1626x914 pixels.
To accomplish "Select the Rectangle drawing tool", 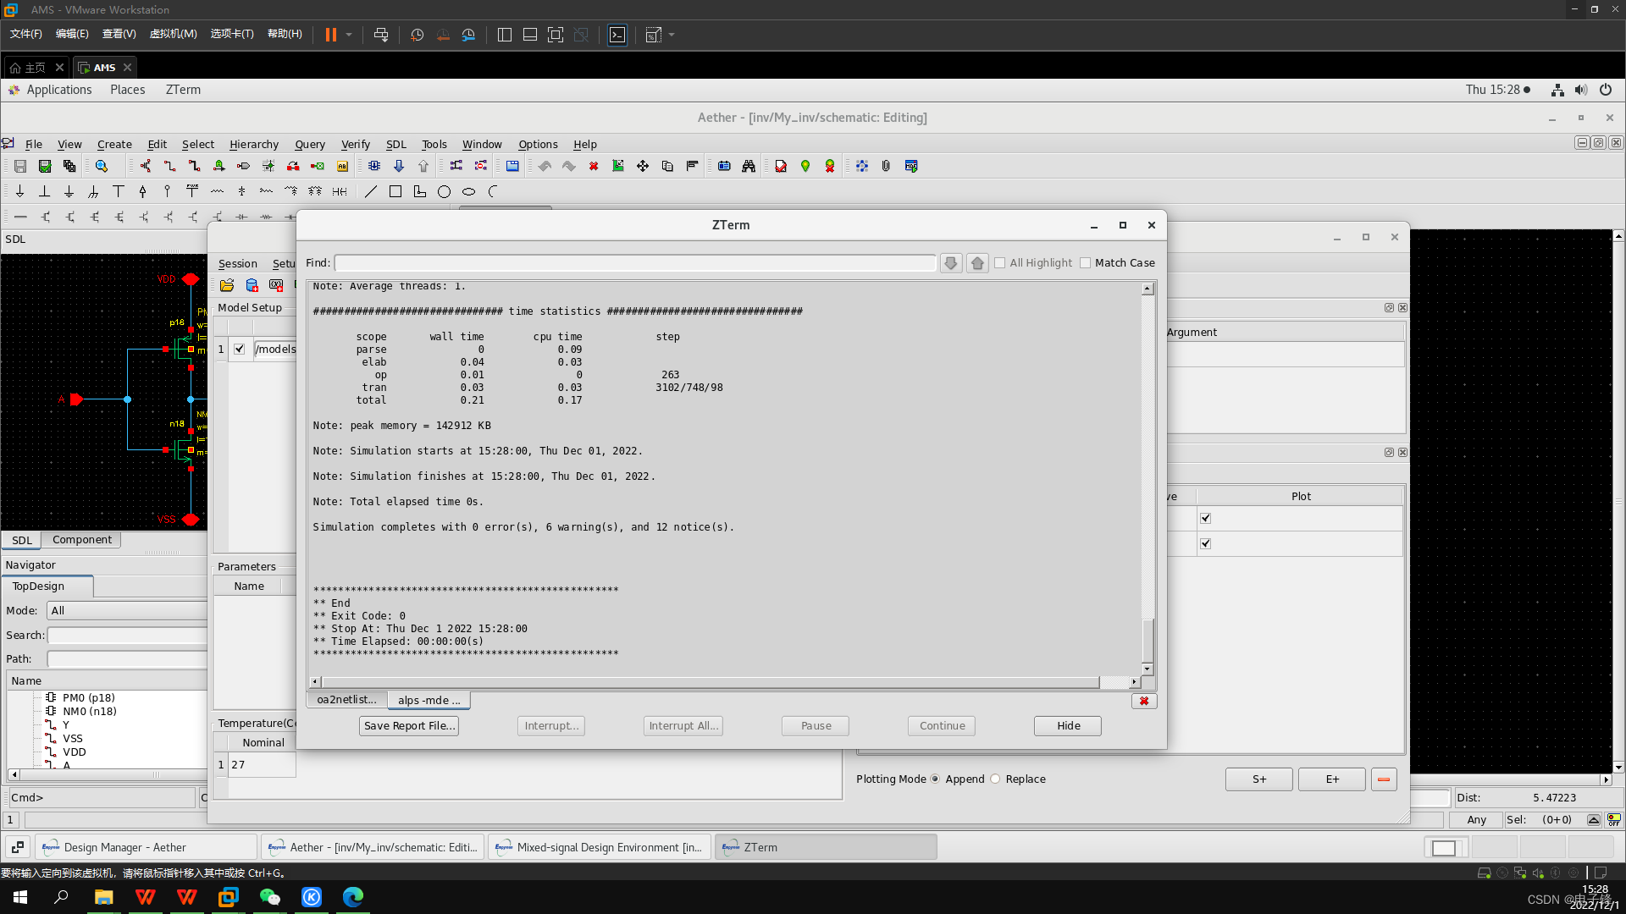I will click(x=395, y=191).
